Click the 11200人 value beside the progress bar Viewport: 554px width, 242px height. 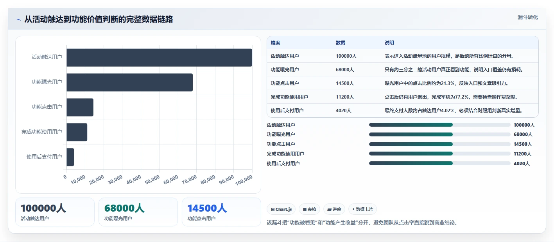[x=523, y=154]
